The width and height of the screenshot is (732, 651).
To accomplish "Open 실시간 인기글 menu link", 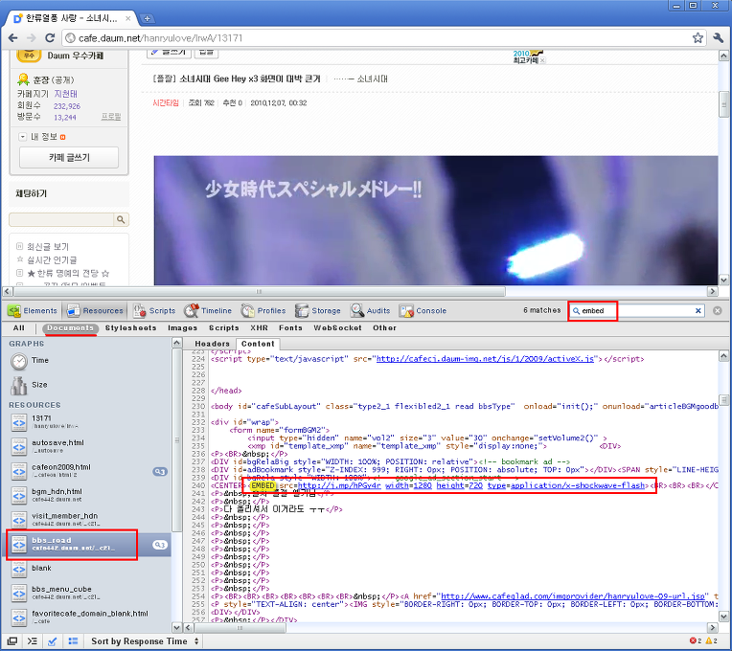I will tap(52, 259).
